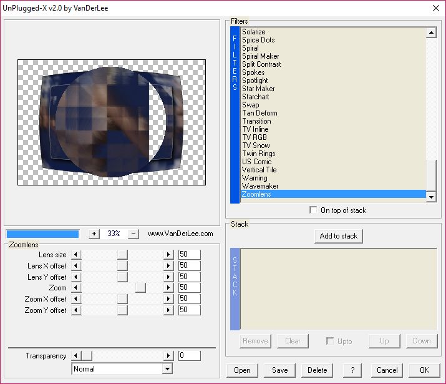Click the Delete button
The height and width of the screenshot is (384, 446).
tap(317, 370)
